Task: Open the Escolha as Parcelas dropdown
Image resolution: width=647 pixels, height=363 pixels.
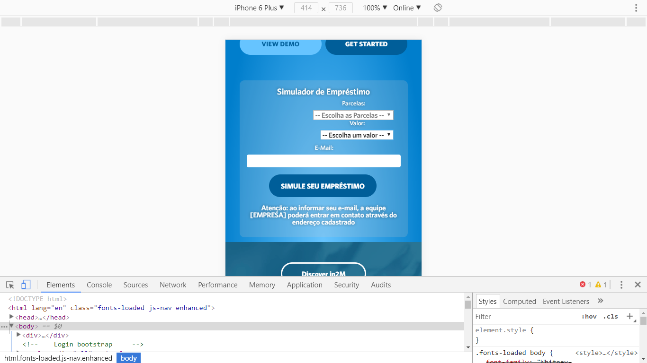Action: [353, 115]
